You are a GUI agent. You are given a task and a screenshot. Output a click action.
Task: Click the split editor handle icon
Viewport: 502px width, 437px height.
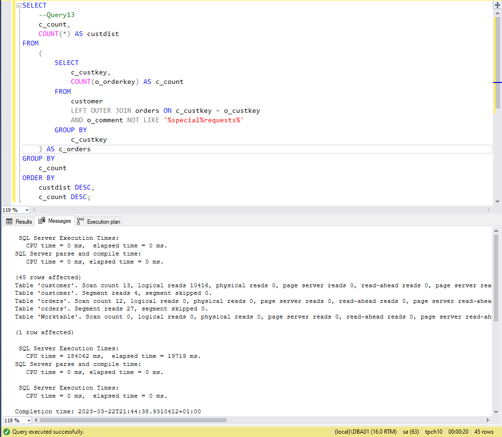pos(497,5)
